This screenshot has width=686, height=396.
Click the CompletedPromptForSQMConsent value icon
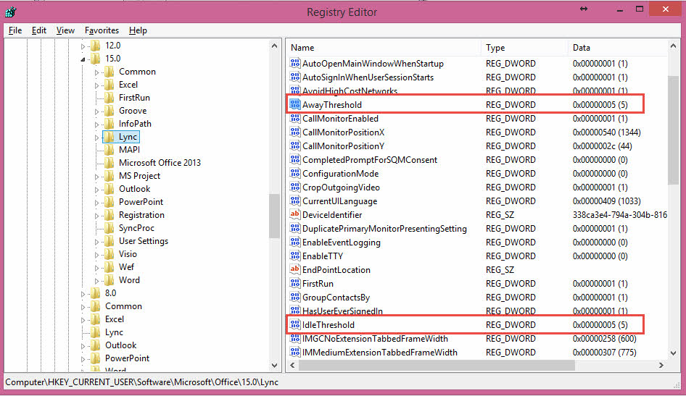[295, 160]
